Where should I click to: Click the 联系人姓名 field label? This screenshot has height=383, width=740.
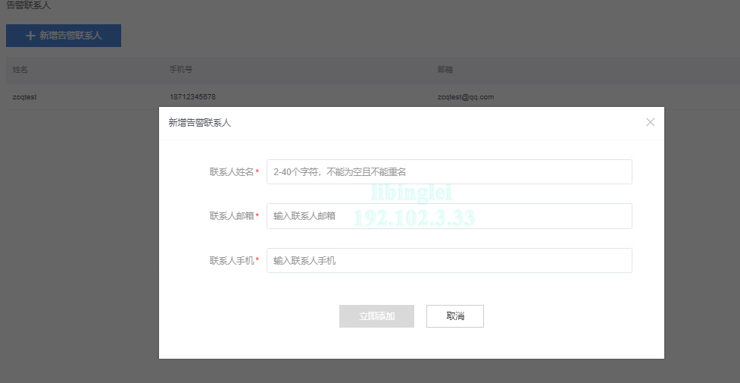pos(232,172)
